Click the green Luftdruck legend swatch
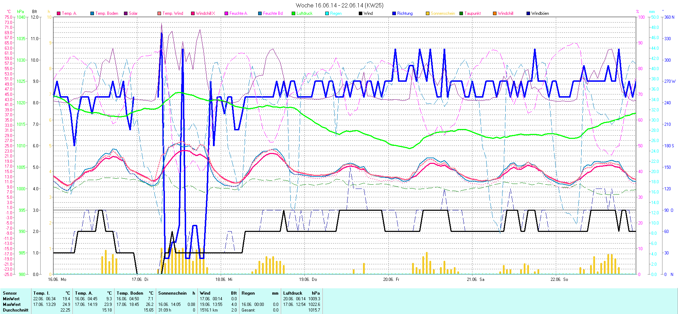Screen dimensions: 678x314 (293, 13)
